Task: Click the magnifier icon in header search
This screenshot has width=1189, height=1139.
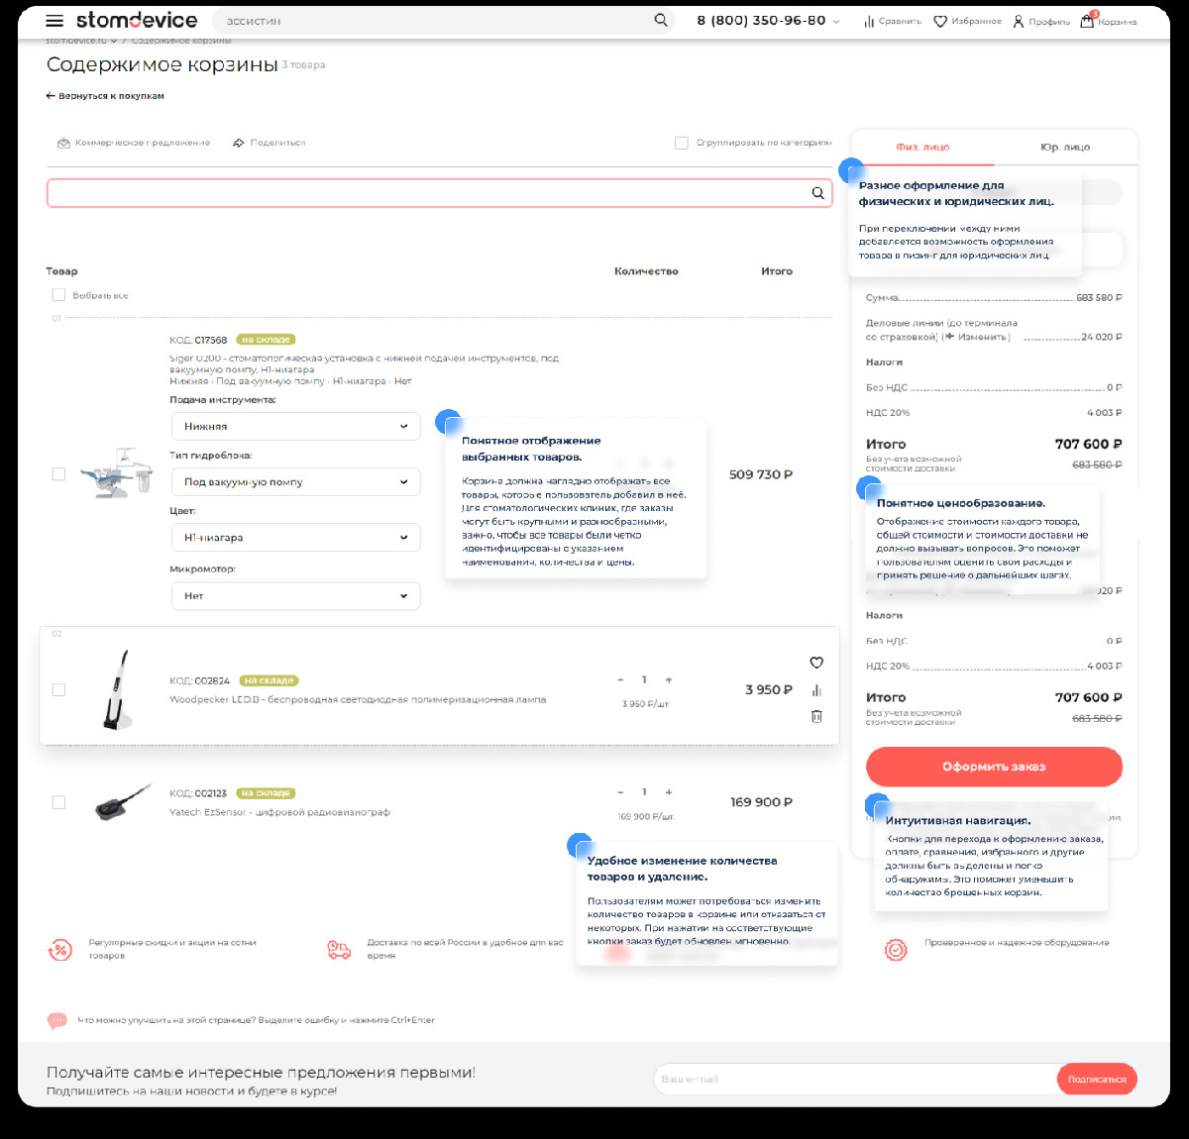Action: 661,20
